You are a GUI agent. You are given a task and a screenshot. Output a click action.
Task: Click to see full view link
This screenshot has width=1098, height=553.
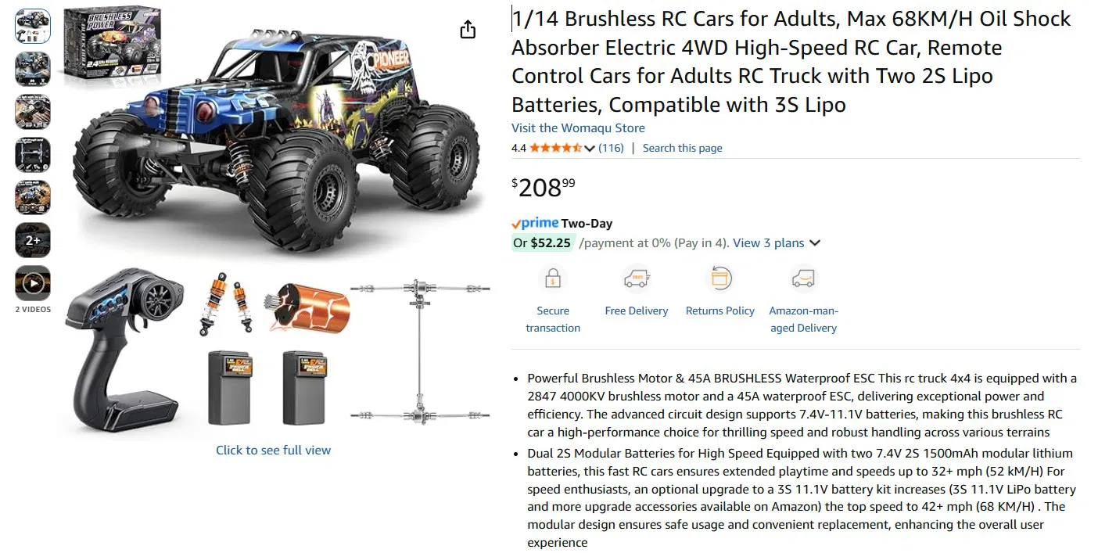(x=273, y=451)
